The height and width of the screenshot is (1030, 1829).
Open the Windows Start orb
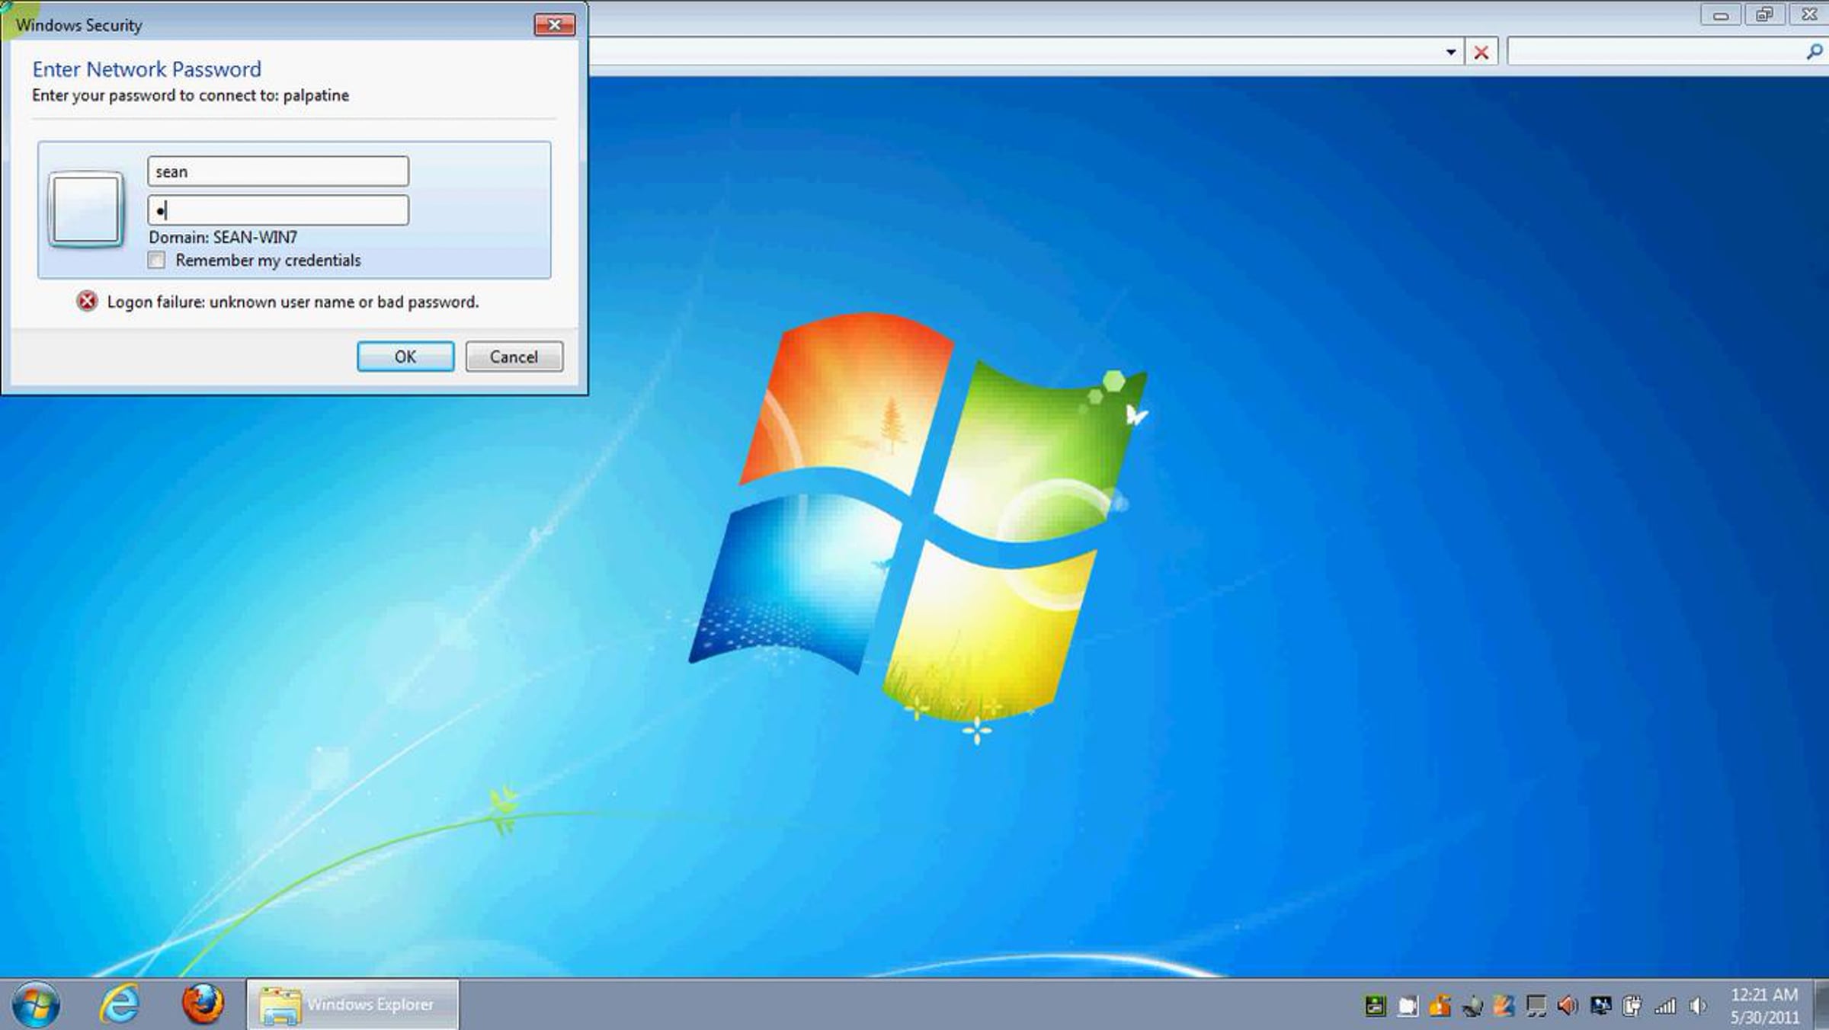coord(36,1004)
